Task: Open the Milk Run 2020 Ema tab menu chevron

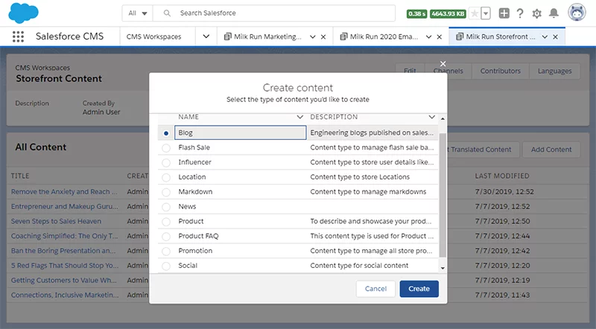Action: [x=428, y=37]
